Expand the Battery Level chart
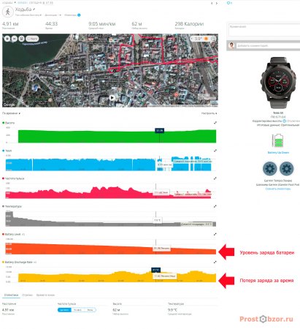This screenshot has height=329, width=300. point(215,234)
